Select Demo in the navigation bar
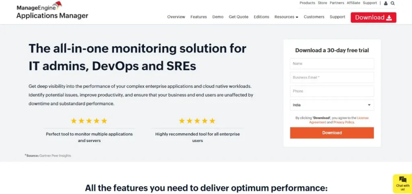412x194 pixels. tap(218, 17)
